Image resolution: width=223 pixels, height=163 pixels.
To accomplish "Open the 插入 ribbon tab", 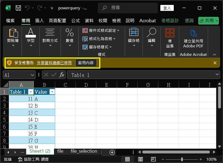I will (39, 21).
